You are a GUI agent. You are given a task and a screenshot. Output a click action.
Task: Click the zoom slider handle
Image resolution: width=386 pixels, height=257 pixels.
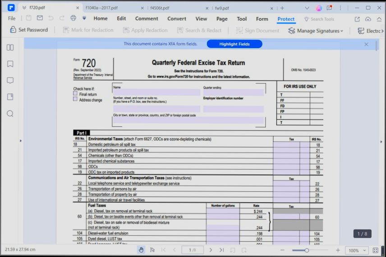pyautogui.click(x=307, y=250)
